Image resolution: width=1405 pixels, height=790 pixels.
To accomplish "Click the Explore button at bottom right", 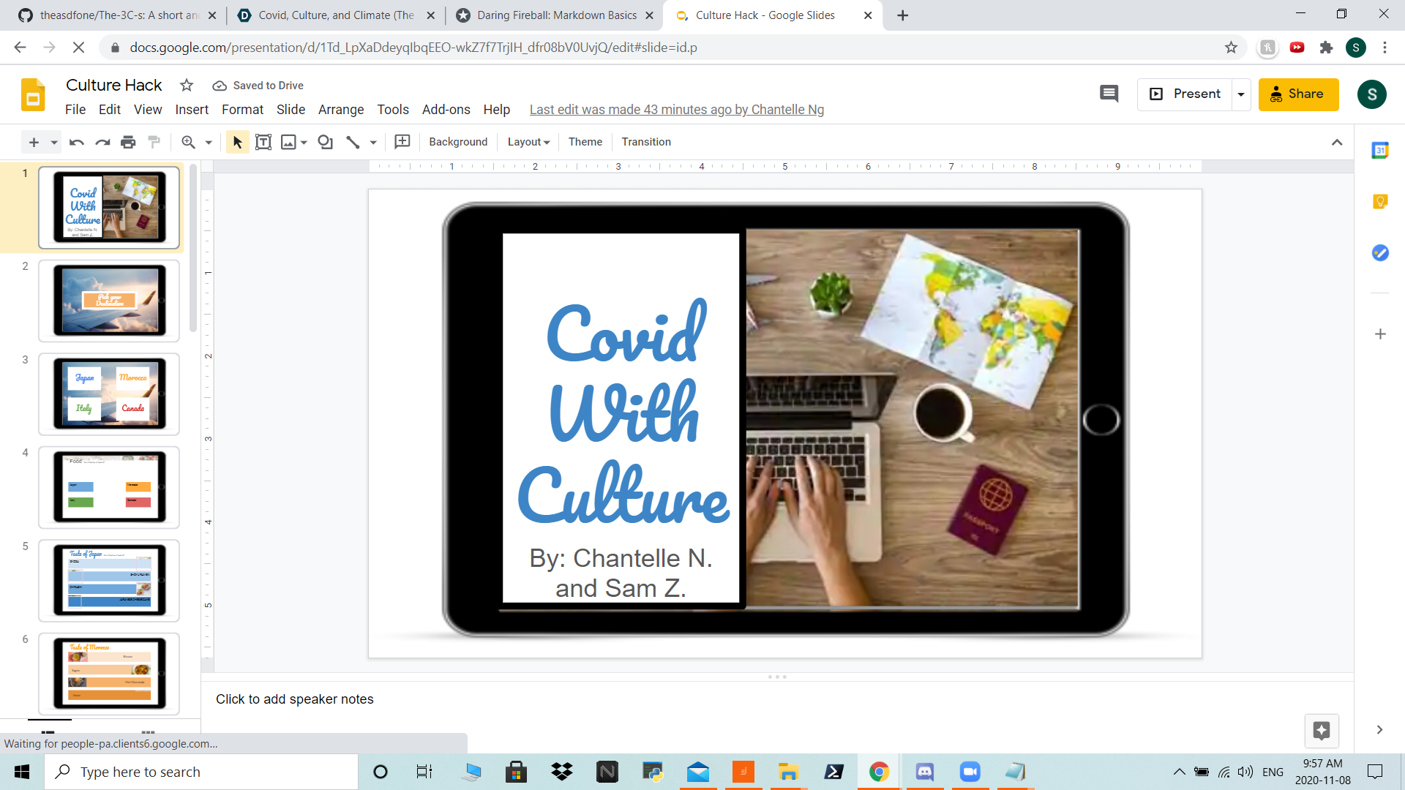I will click(x=1321, y=730).
